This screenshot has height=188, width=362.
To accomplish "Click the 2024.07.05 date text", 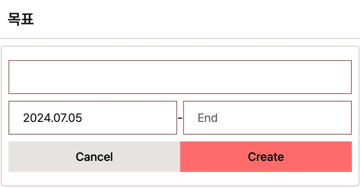I will (x=53, y=118).
